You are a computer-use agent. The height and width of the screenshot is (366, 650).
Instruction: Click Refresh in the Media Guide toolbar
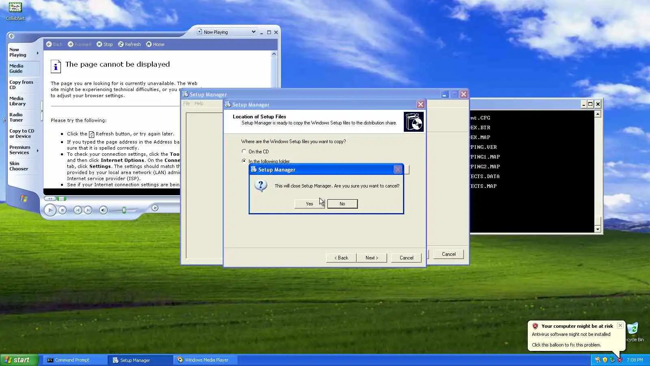(x=129, y=44)
